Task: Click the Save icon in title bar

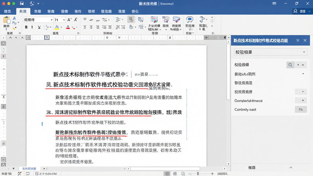Action: tap(22, 3)
